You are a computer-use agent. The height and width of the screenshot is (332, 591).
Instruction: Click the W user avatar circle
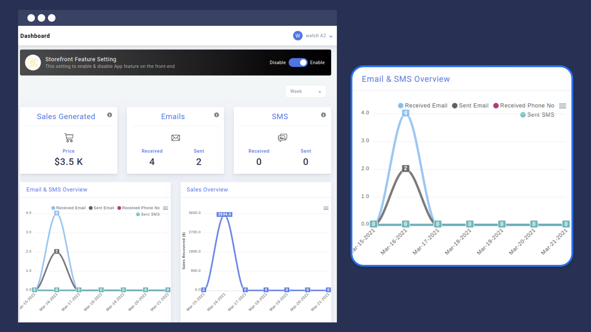tap(298, 36)
